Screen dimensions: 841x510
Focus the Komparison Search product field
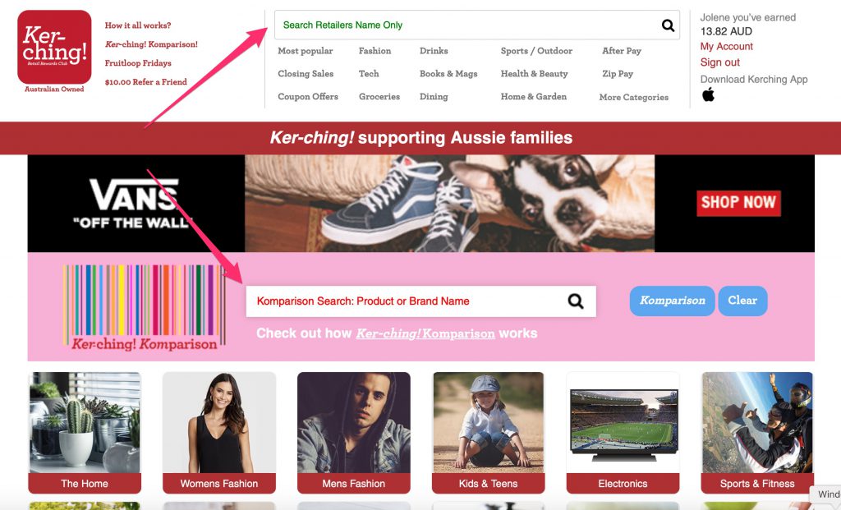pos(420,301)
